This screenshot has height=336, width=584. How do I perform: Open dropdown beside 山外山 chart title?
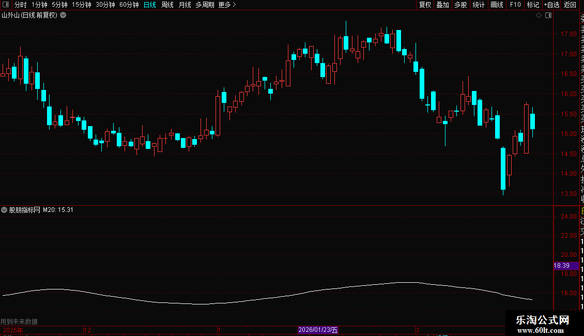point(64,15)
